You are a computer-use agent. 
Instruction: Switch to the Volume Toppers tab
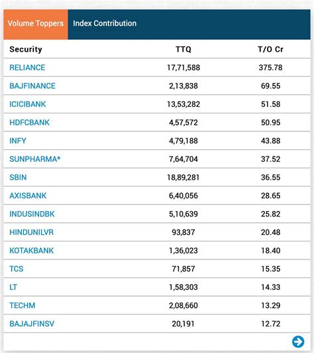coord(36,25)
